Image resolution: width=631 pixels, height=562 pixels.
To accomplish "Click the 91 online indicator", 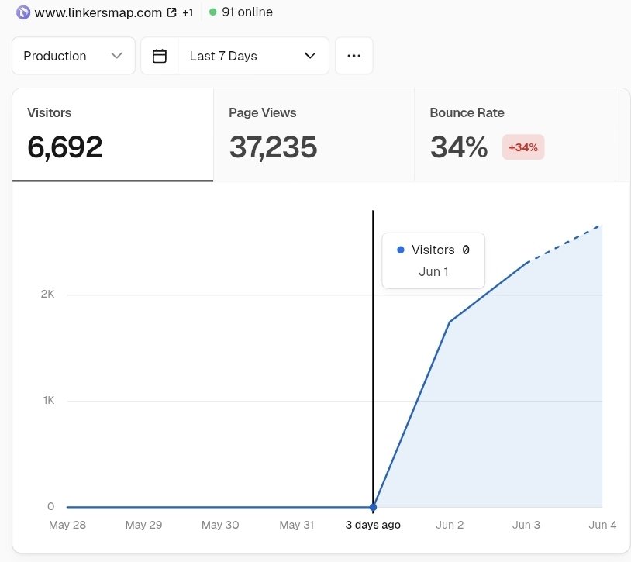I will point(240,12).
